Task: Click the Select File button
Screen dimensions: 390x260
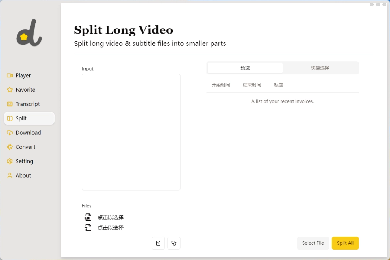Action: pyautogui.click(x=313, y=243)
